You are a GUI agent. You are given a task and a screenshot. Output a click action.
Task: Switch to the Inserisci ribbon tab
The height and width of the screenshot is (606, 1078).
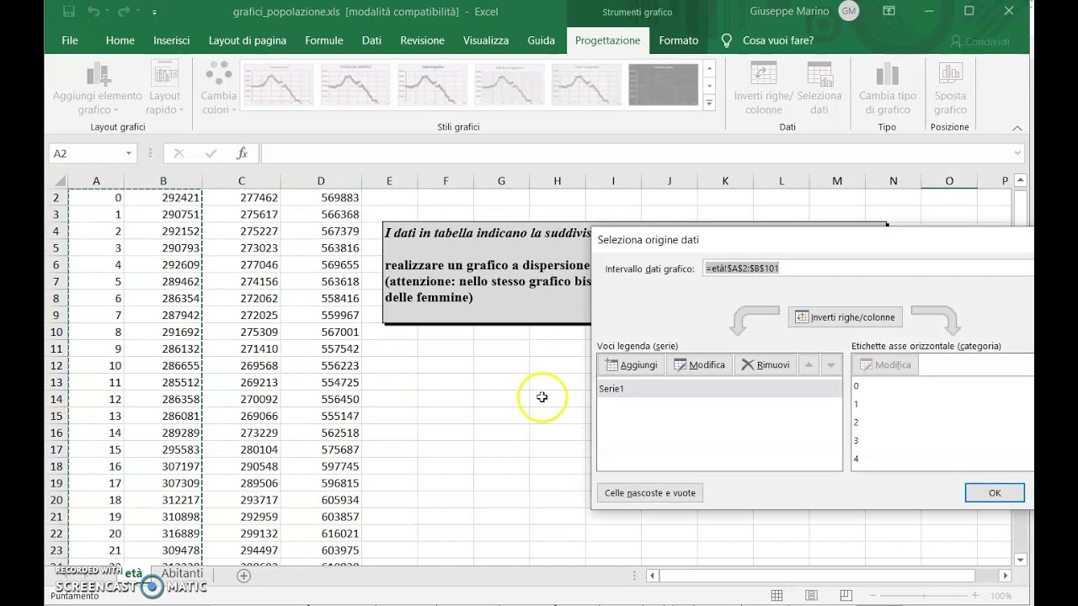coord(172,40)
